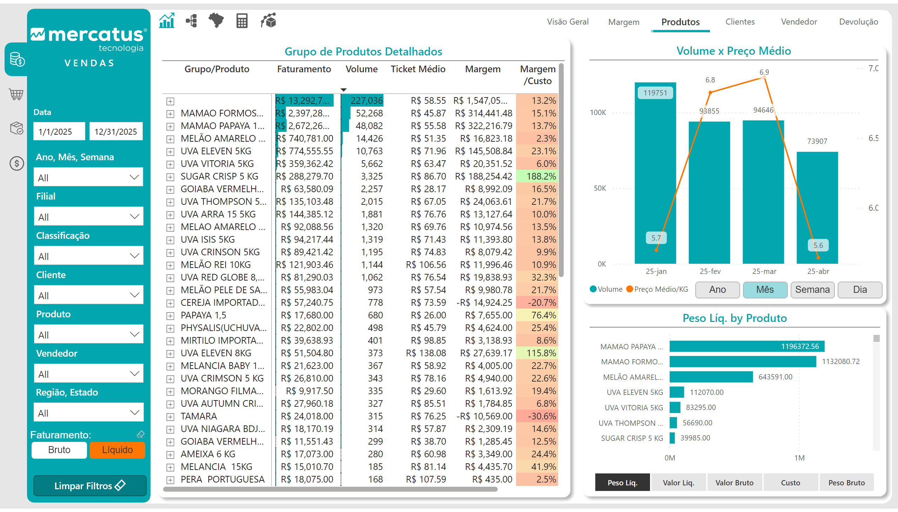Click the box with chart icon
898x512 pixels.
[268, 20]
